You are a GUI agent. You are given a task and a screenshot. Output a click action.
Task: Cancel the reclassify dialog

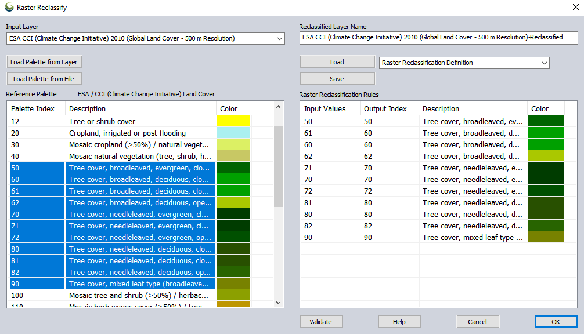click(x=478, y=321)
